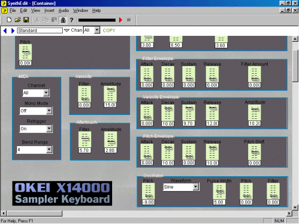
Task: Open the Audio menu
Action: point(63,10)
